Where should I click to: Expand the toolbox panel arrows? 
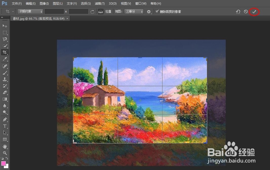click(2, 17)
